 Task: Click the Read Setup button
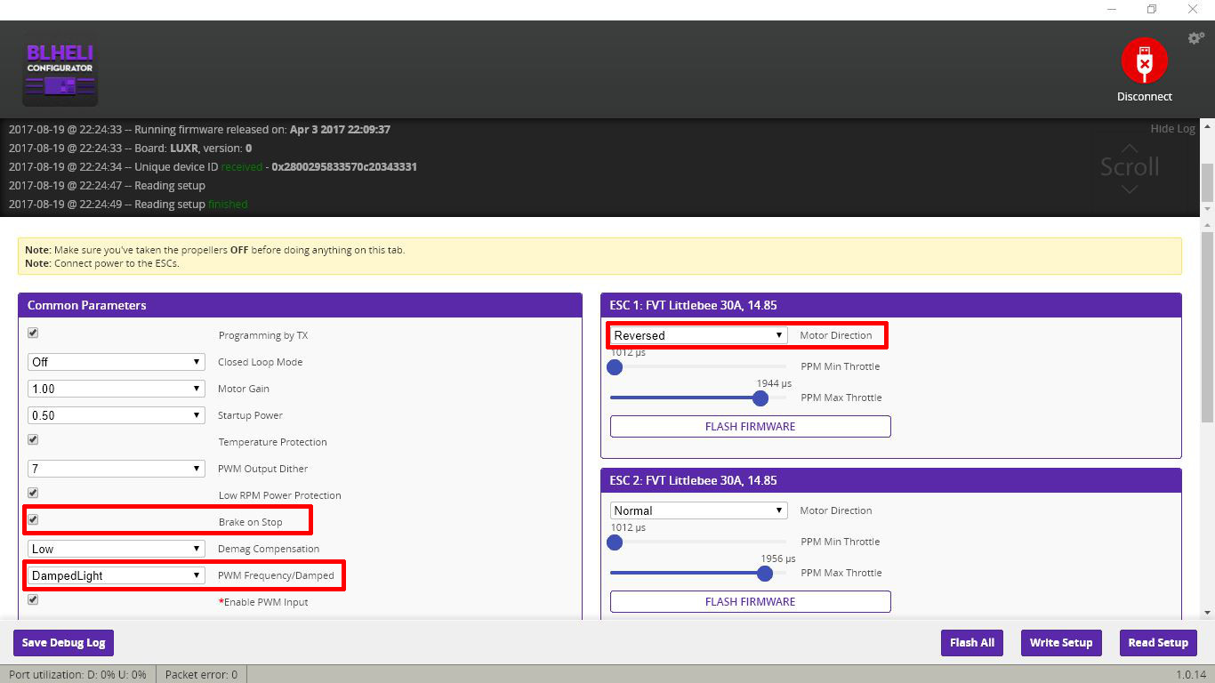(1158, 643)
